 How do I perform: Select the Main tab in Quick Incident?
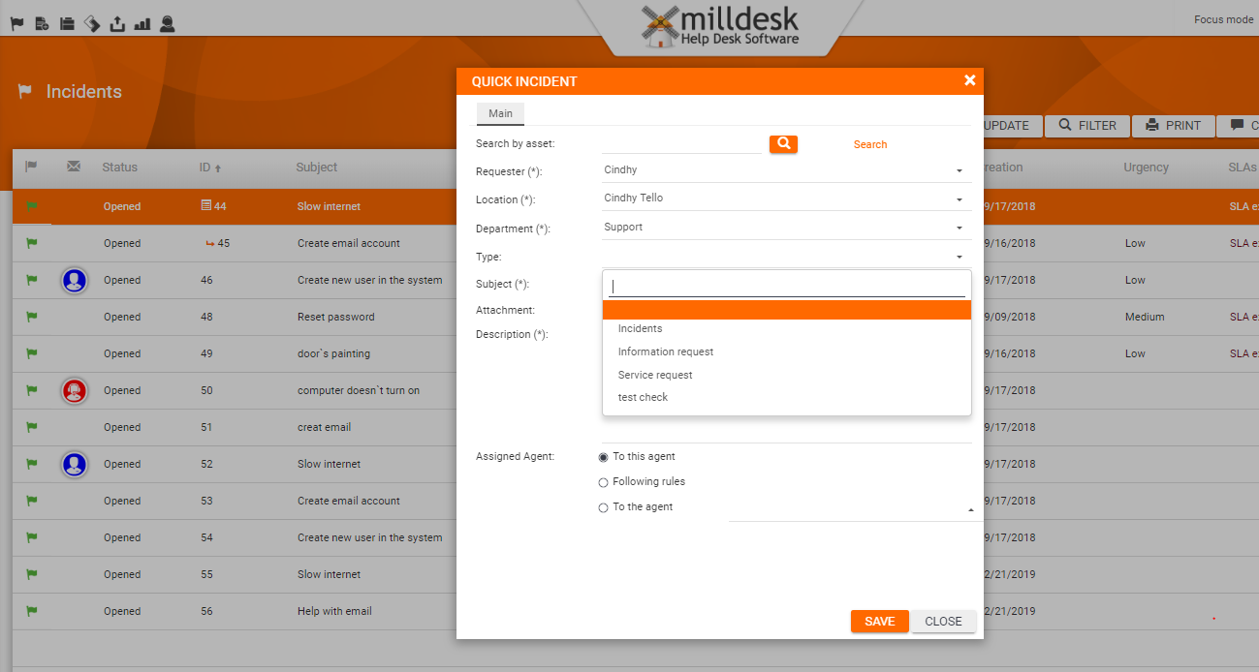pyautogui.click(x=500, y=113)
